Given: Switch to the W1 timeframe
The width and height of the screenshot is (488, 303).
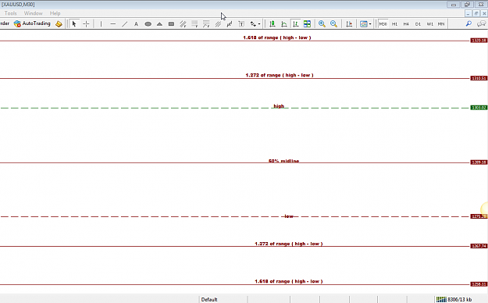Looking at the screenshot, I should (x=429, y=24).
